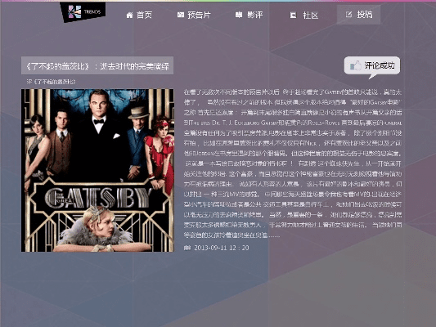436x327 pixels.
Task: Click the thumbs-up icon in 评论成功 bubble
Action: [x=355, y=65]
